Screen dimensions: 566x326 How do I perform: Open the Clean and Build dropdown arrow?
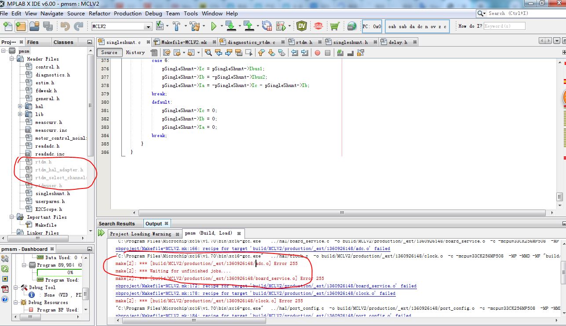204,26
